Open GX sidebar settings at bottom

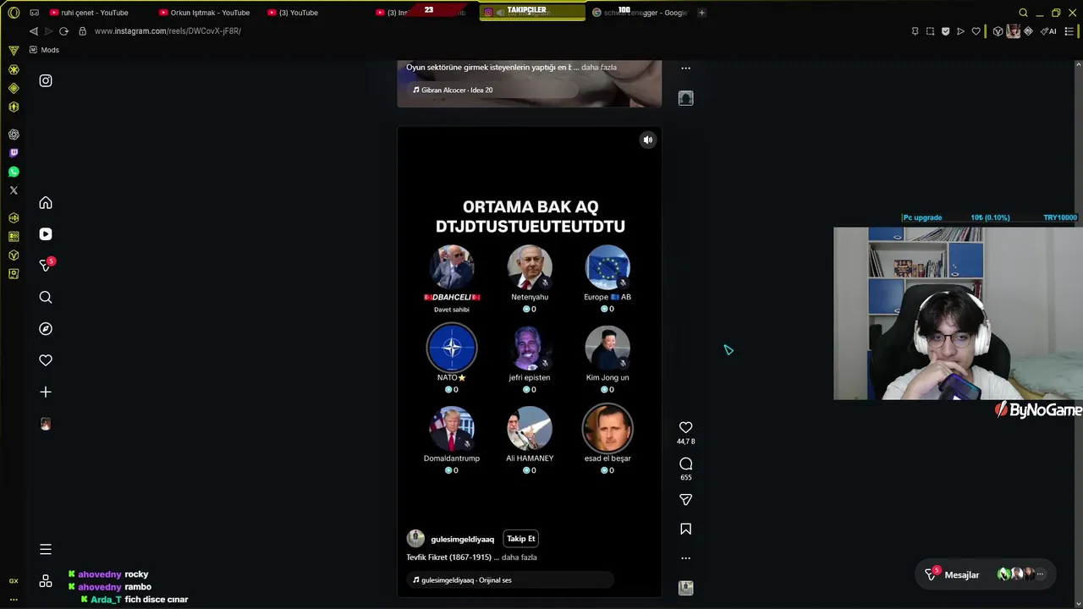pyautogui.click(x=14, y=581)
